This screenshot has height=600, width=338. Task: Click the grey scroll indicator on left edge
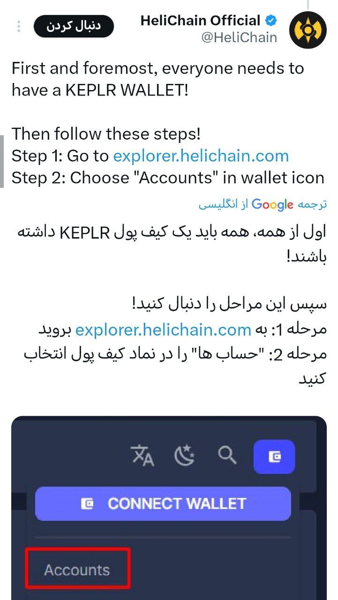tap(2, 161)
